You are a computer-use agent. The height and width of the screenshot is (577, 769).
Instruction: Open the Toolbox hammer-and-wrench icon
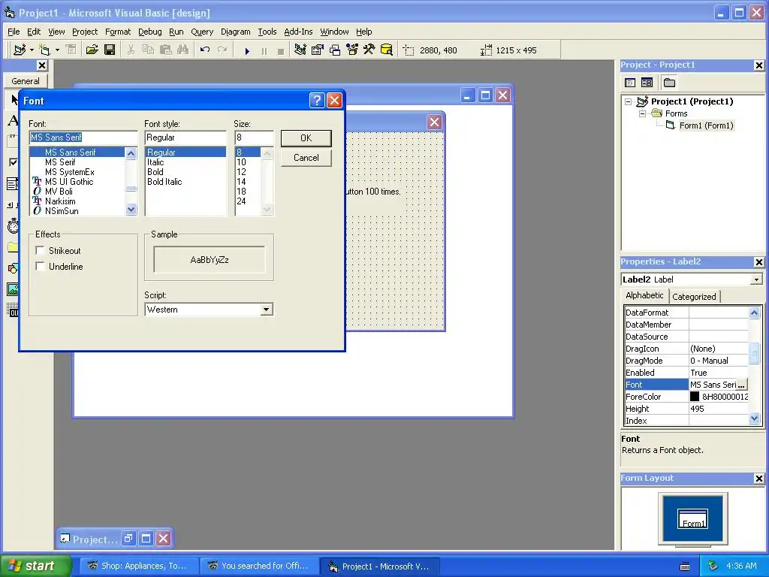[369, 50]
